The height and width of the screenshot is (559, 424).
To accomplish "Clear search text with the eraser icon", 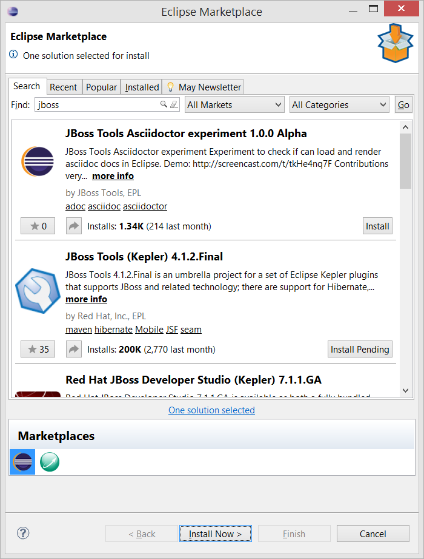I will click(174, 104).
